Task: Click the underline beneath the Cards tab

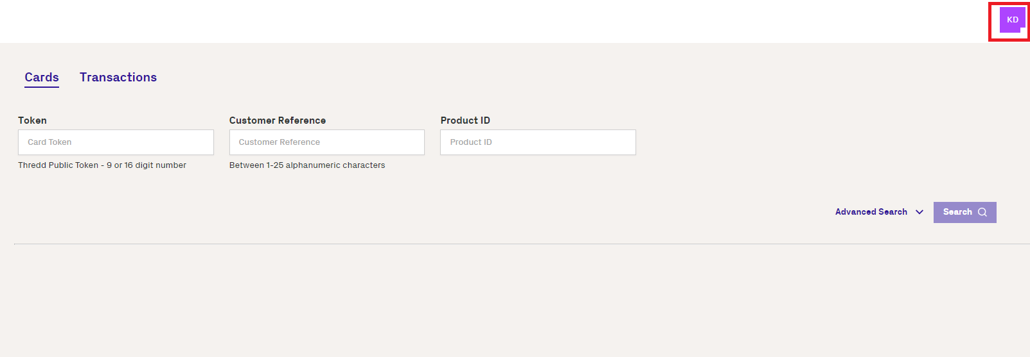Action: (x=42, y=87)
